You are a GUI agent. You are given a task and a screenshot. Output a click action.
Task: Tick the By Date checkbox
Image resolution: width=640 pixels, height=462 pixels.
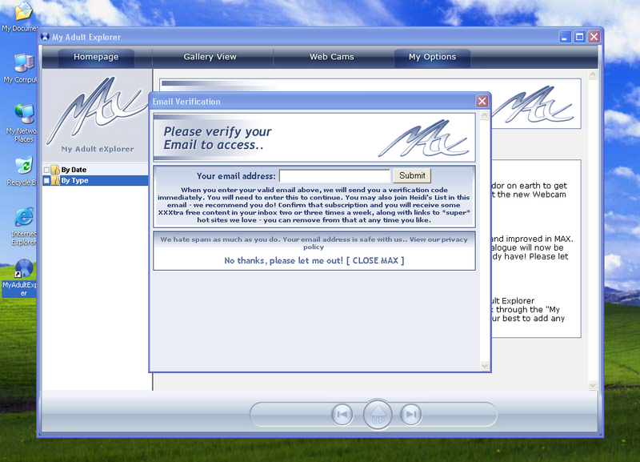click(x=46, y=170)
